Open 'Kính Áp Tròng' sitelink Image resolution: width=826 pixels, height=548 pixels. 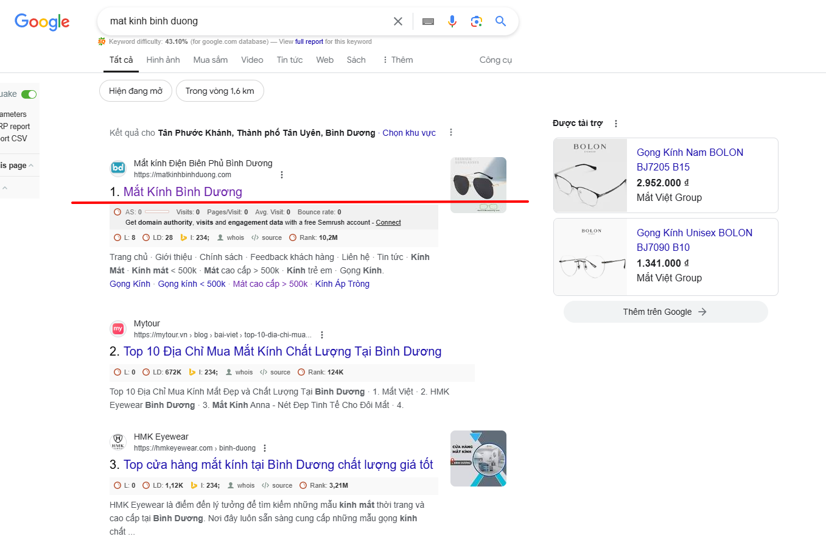(342, 284)
